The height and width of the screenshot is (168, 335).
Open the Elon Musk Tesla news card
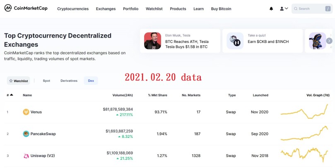(180, 41)
